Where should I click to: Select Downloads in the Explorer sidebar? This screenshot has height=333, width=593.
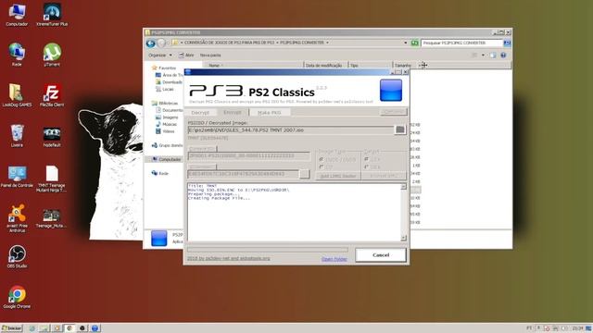[169, 82]
